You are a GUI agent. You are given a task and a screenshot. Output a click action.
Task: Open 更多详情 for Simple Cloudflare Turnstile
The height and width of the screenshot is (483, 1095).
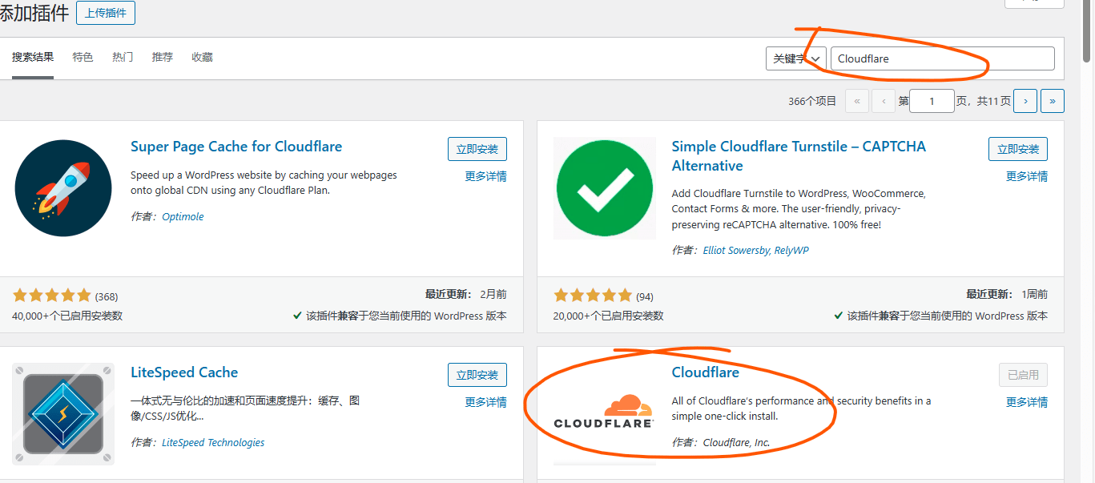coord(1027,176)
